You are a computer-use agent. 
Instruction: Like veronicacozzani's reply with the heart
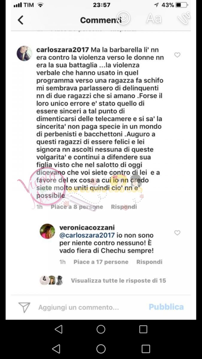[x=177, y=232]
